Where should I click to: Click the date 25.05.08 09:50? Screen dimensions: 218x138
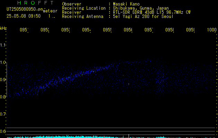tap(24, 16)
